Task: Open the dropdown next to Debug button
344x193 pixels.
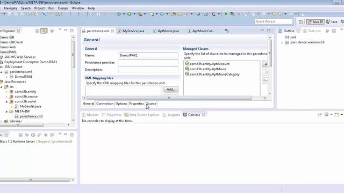Action: coord(124,14)
